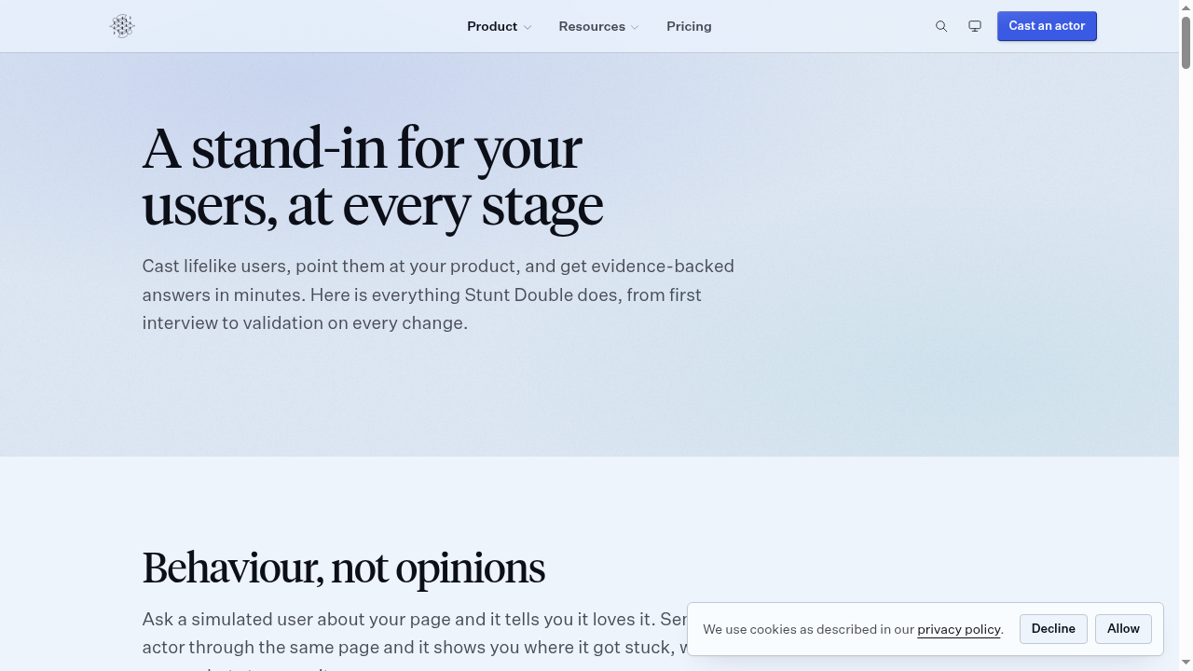The image size is (1193, 671).
Task: Decline cookies in the banner
Action: pyautogui.click(x=1053, y=629)
